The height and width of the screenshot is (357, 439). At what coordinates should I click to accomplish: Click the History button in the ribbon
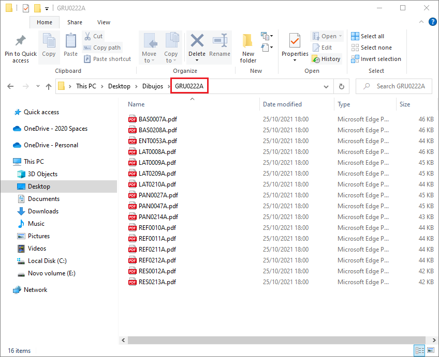(x=327, y=59)
